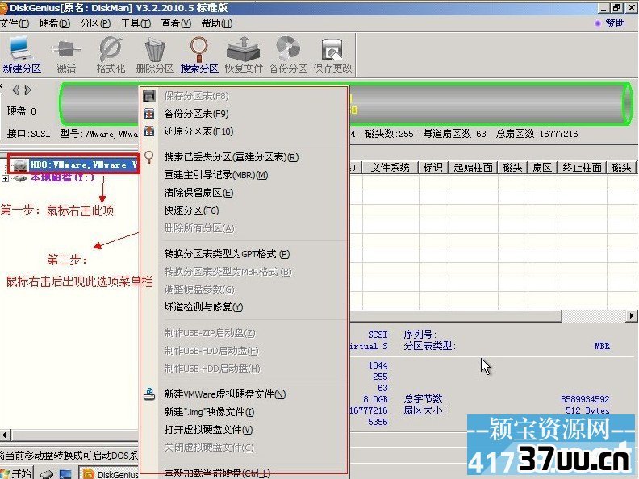Click the gray disk capacity bar
639x479 pixels.
346,104
